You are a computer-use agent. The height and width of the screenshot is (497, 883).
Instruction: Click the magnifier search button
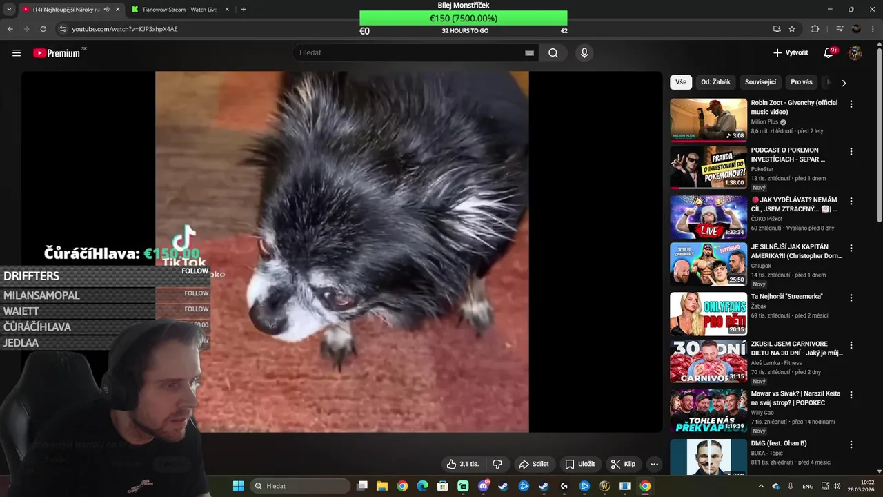[553, 53]
